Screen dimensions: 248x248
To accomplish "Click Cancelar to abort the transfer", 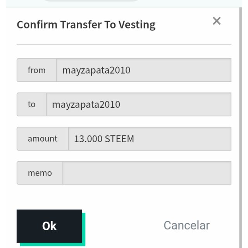I will [x=186, y=225].
